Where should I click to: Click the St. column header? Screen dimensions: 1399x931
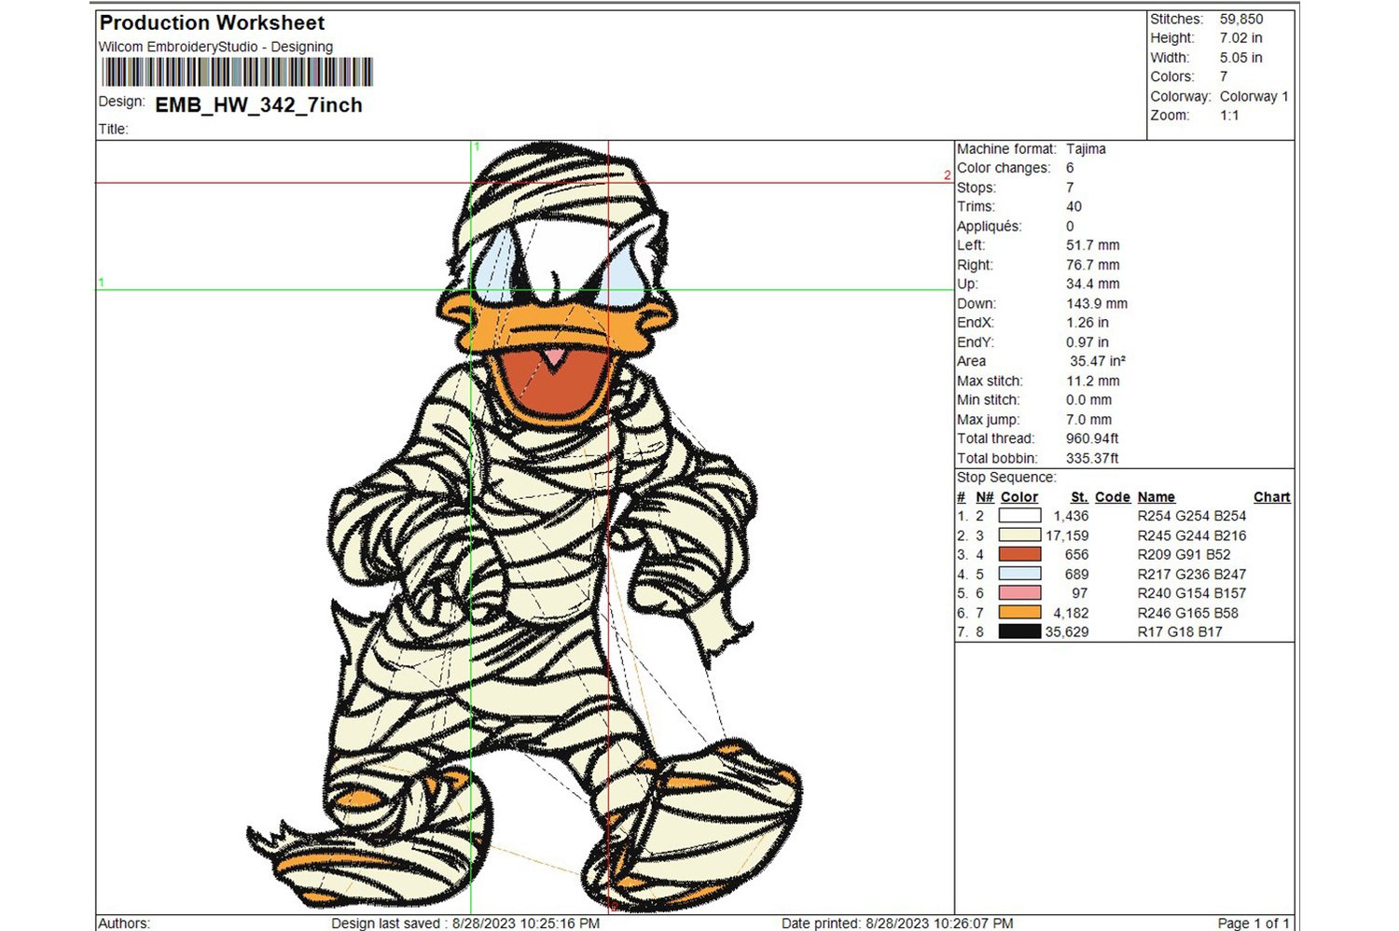point(1079,497)
